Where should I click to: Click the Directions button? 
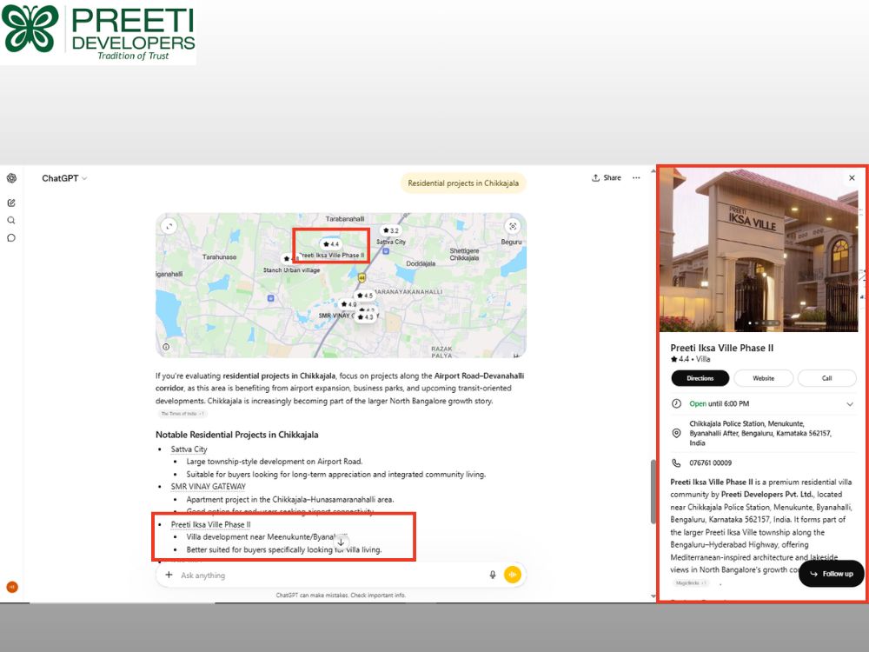pos(700,378)
